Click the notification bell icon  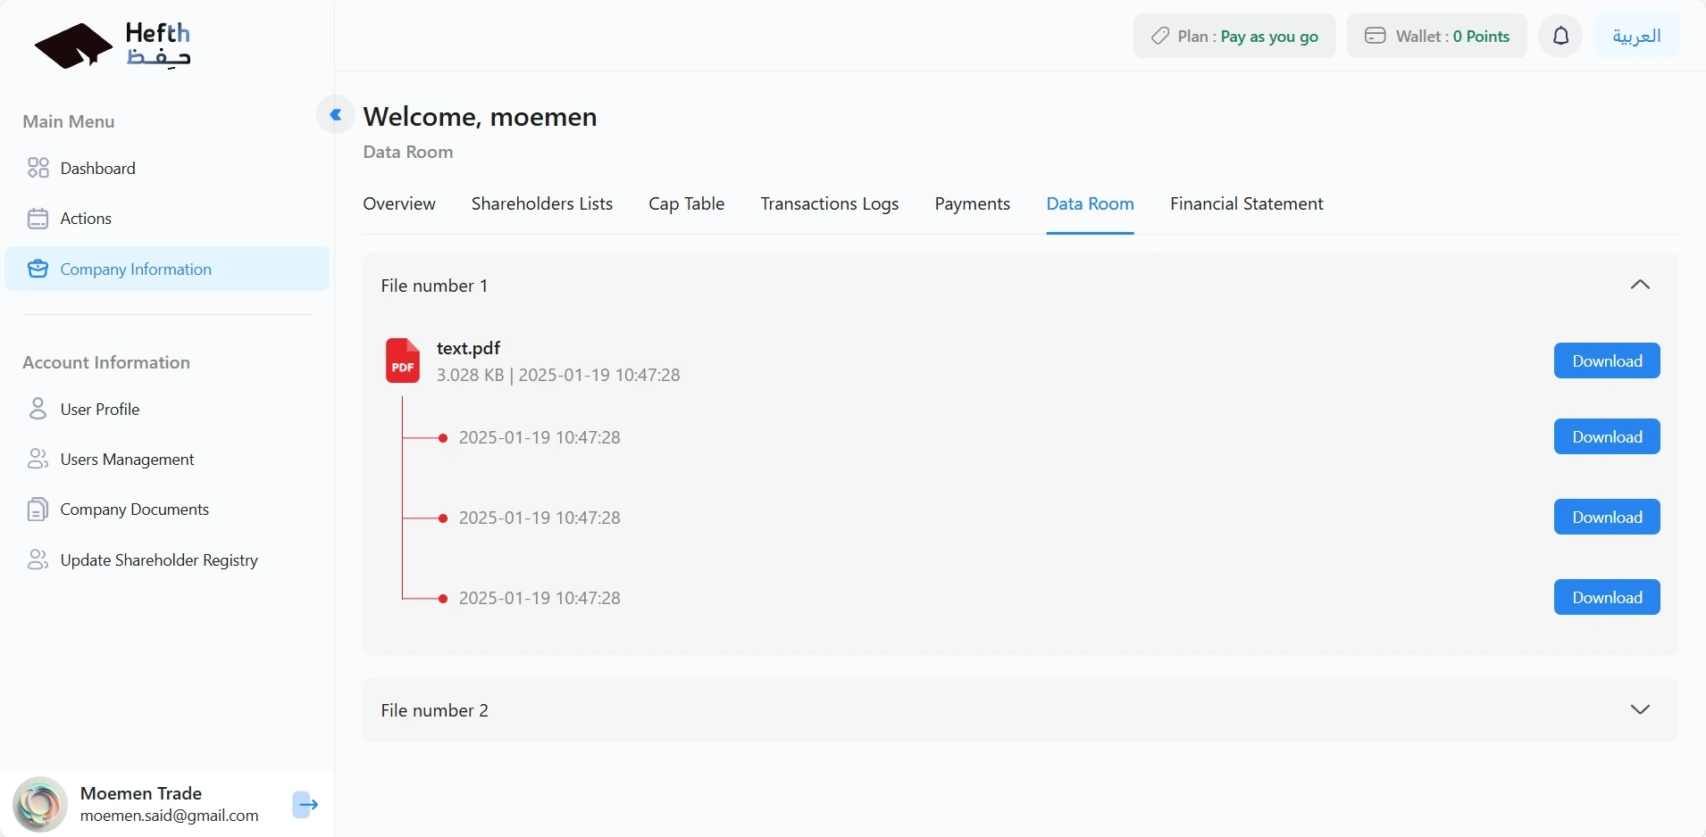click(1560, 36)
